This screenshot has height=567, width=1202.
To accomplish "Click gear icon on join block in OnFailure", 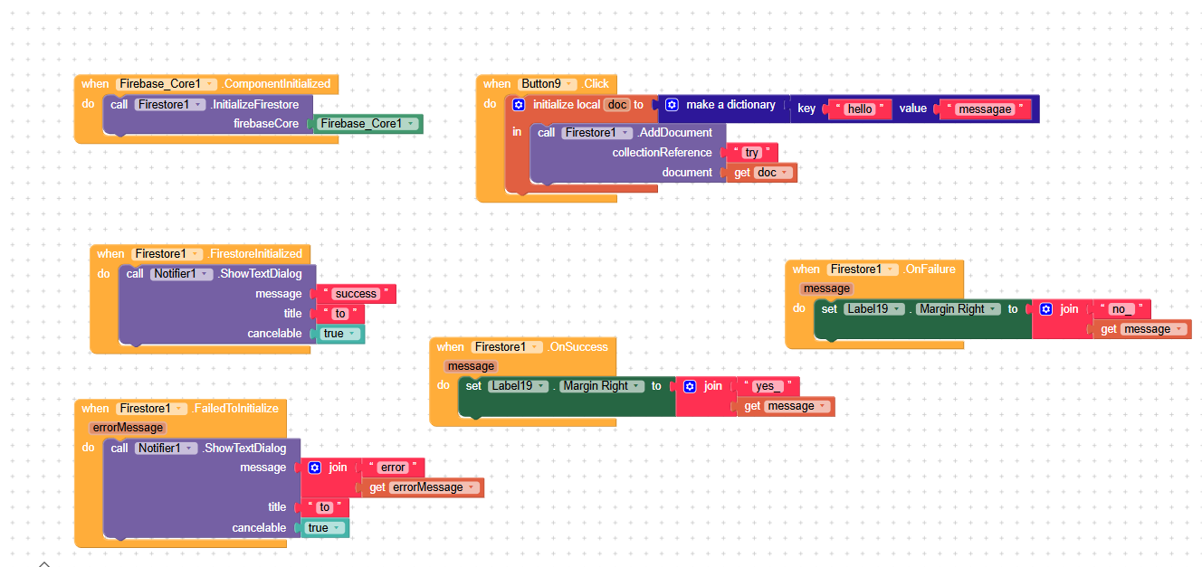I will tap(1046, 309).
